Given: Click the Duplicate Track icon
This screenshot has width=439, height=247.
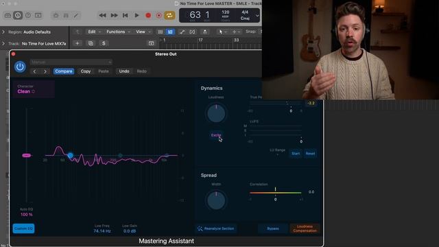Looking at the screenshot, I should pos(91,43).
